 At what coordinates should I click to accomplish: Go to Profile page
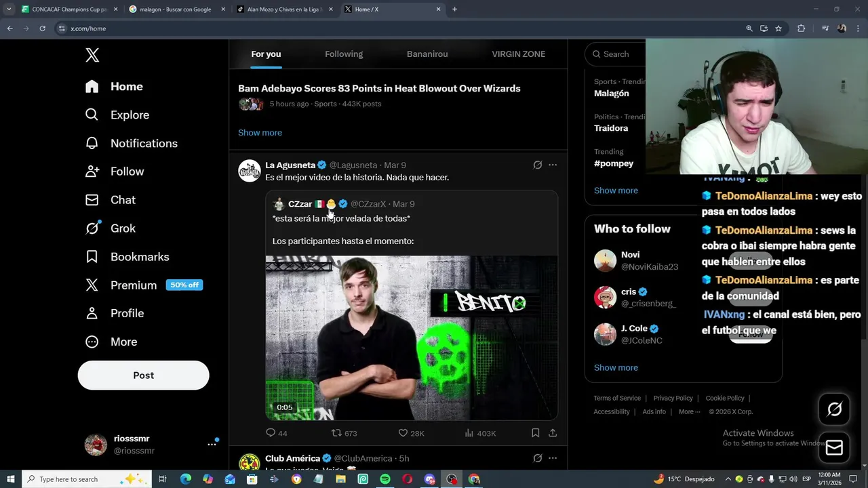pyautogui.click(x=114, y=313)
